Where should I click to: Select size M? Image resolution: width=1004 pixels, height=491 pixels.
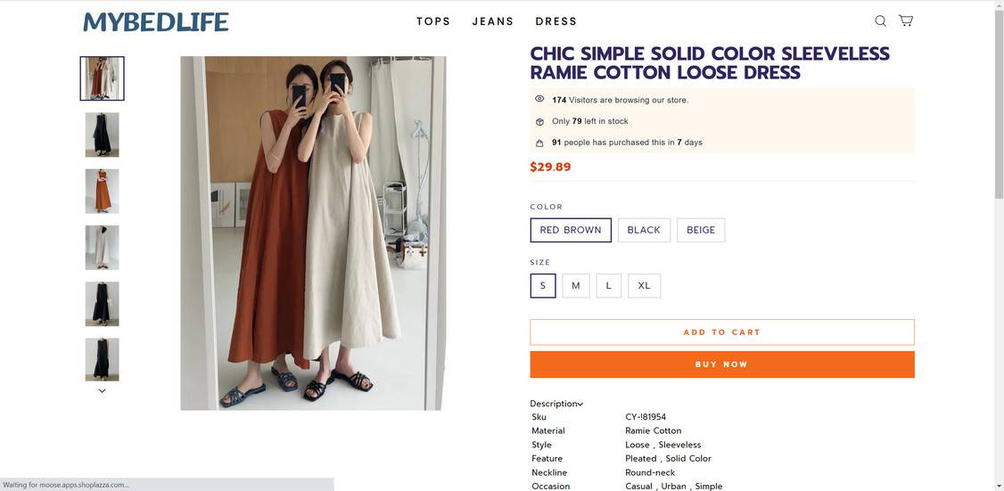click(x=576, y=286)
